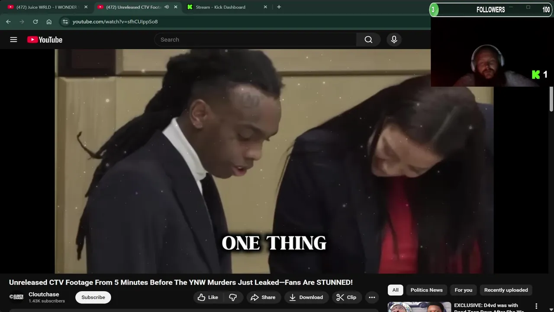Open options menu for D4vd video
The width and height of the screenshot is (554, 312).
pyautogui.click(x=536, y=306)
